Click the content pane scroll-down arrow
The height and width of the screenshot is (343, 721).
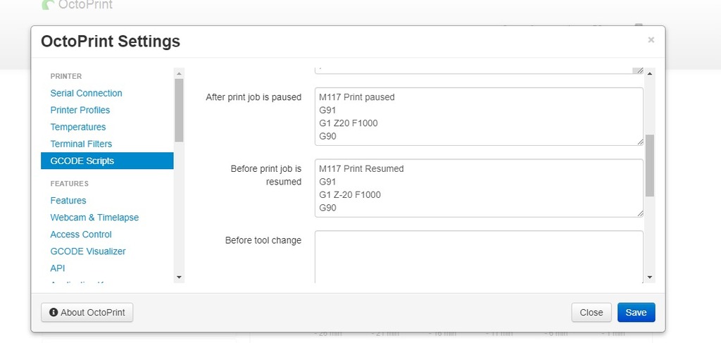click(x=649, y=277)
